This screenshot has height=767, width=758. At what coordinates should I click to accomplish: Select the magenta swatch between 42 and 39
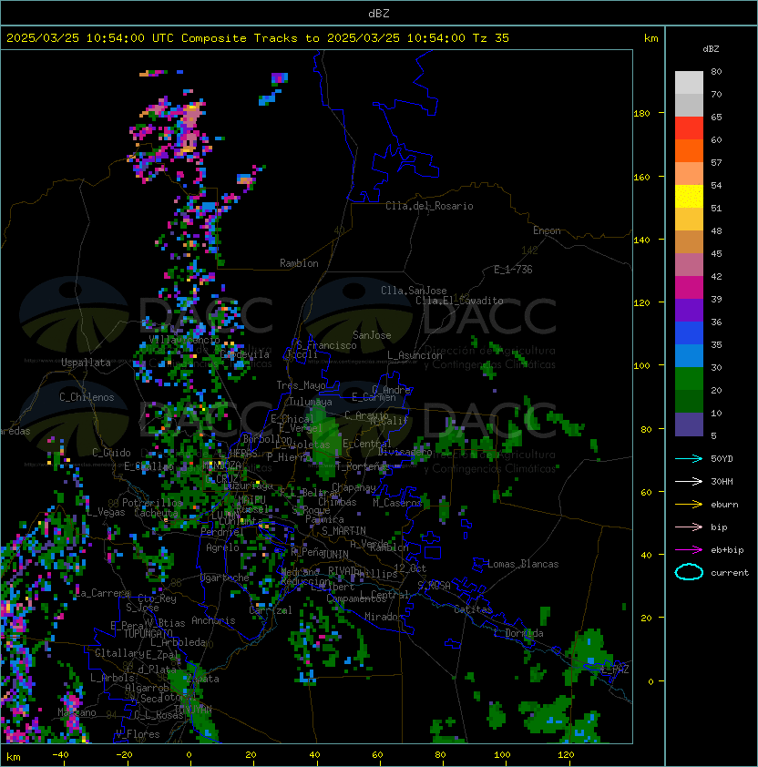coord(689,288)
